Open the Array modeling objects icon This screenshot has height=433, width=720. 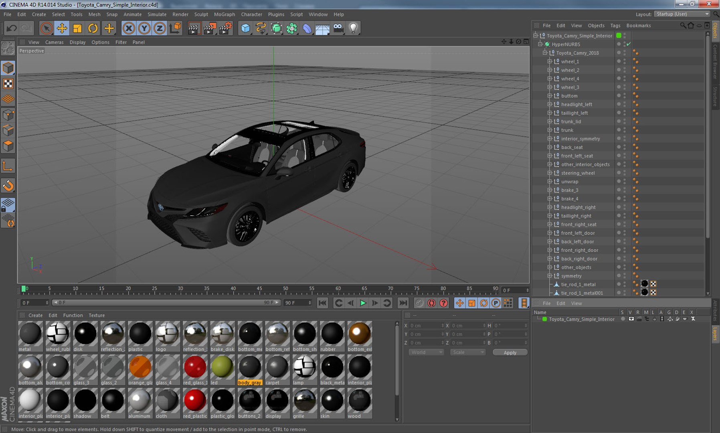[x=292, y=28]
